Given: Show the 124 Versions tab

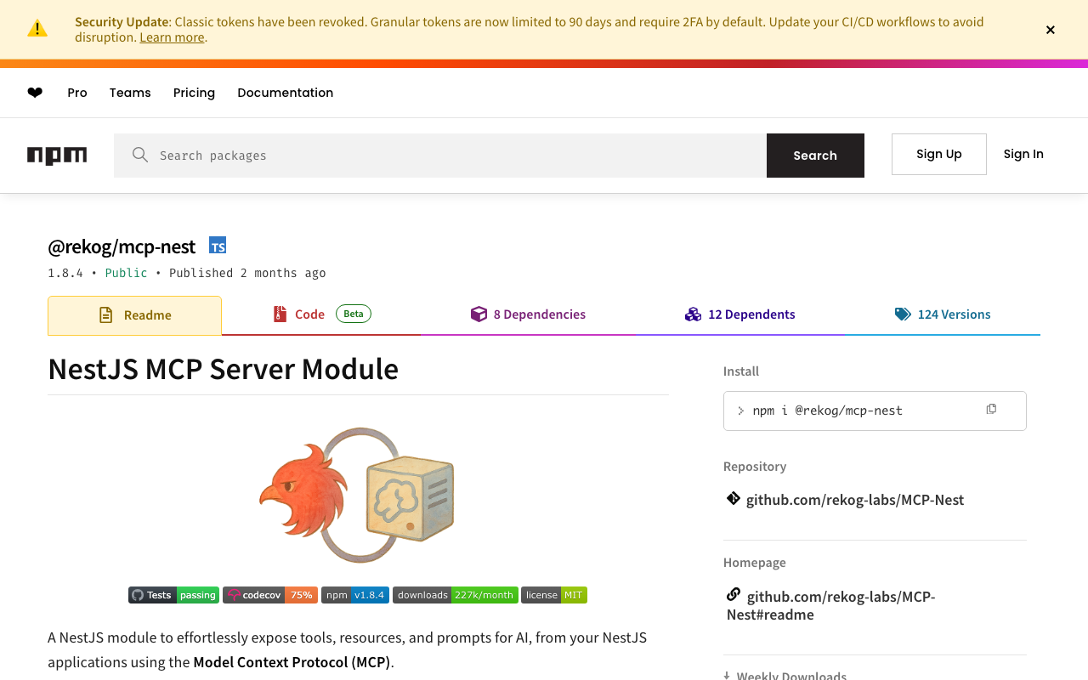Looking at the screenshot, I should coord(943,314).
